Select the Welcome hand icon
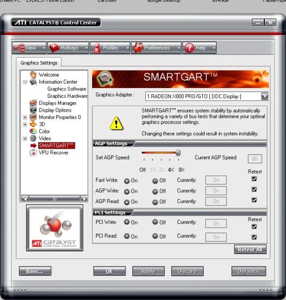Image resolution: width=286 pixels, height=300 pixels. click(33, 75)
